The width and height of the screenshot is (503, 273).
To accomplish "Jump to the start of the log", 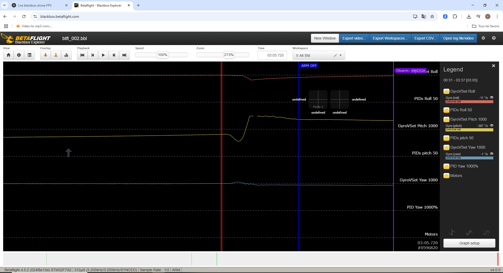I will click(82, 55).
